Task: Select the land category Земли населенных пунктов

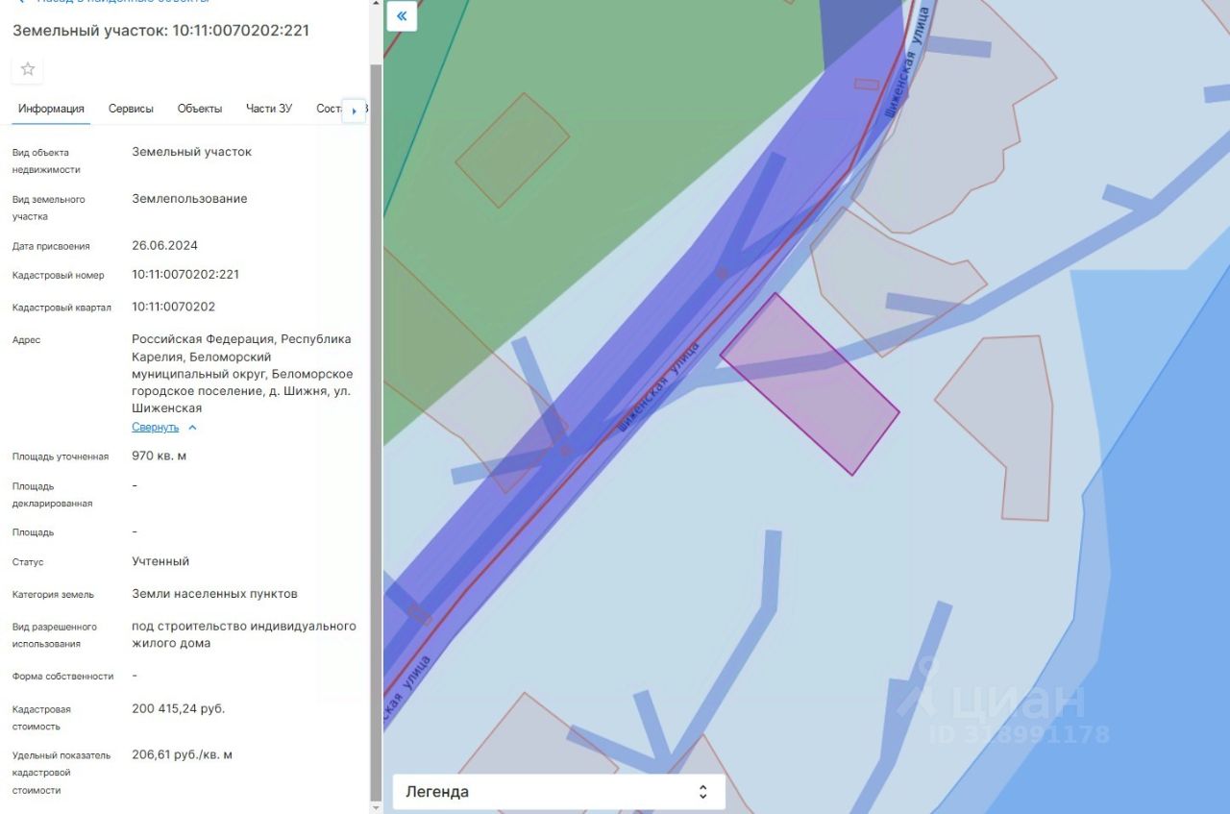Action: point(215,594)
